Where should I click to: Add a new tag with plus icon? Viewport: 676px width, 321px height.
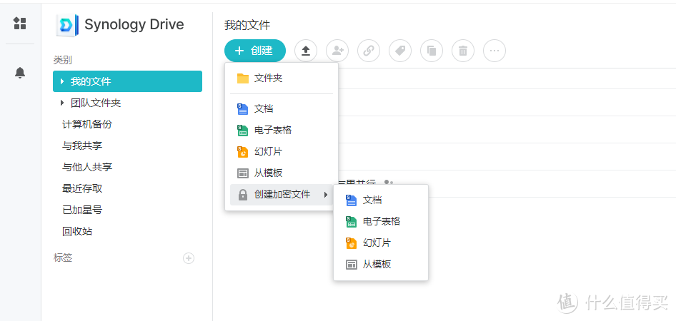coord(189,258)
